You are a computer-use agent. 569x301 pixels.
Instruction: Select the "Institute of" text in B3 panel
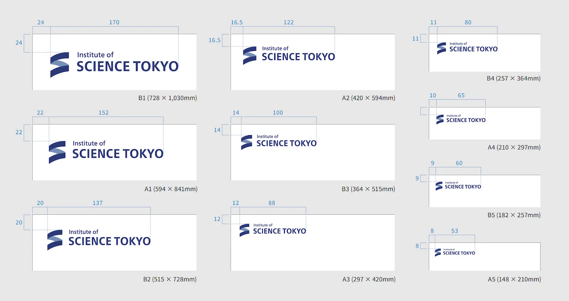tap(268, 136)
